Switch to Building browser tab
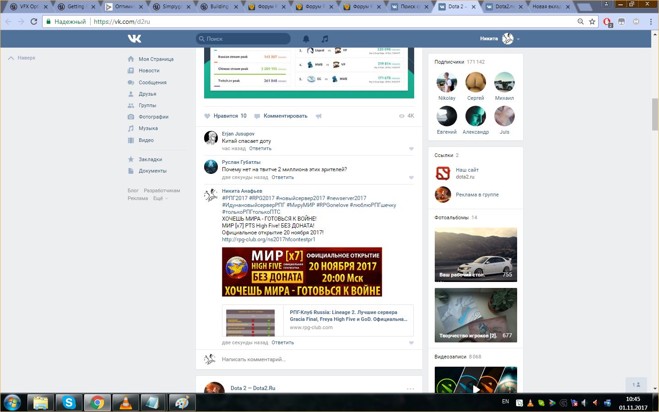 tap(220, 6)
